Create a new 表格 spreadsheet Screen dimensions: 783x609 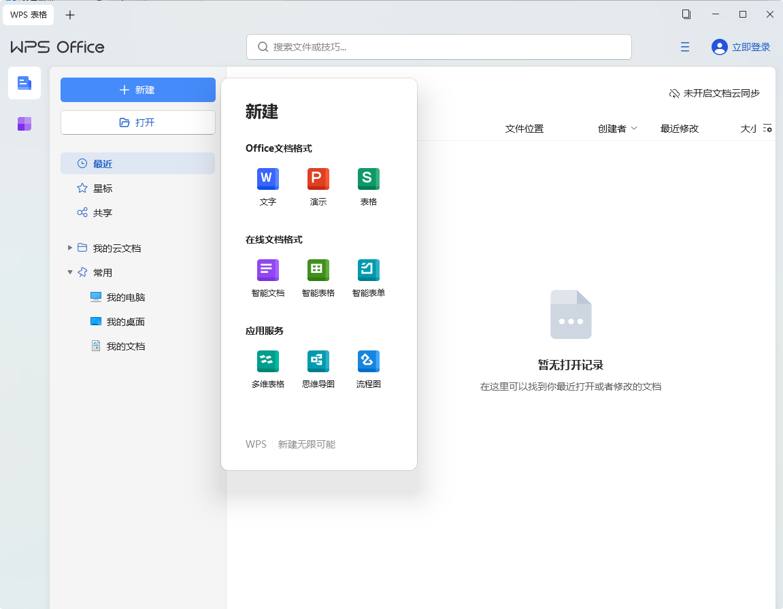(369, 187)
